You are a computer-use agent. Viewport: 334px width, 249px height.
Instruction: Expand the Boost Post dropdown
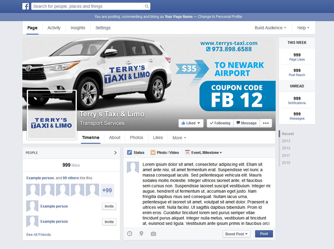pyautogui.click(x=236, y=234)
